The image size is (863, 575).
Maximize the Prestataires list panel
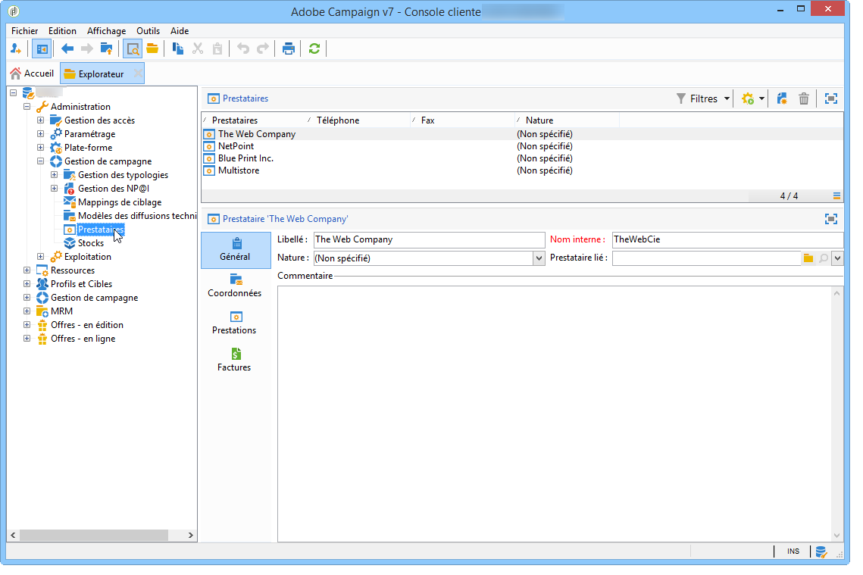point(831,99)
